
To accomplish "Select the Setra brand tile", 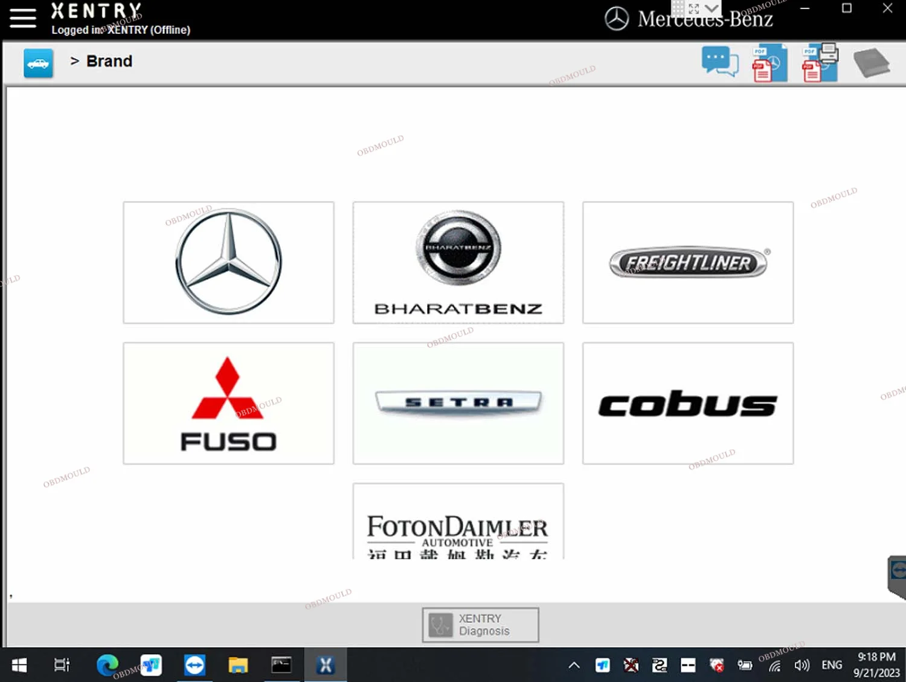I will pyautogui.click(x=458, y=403).
